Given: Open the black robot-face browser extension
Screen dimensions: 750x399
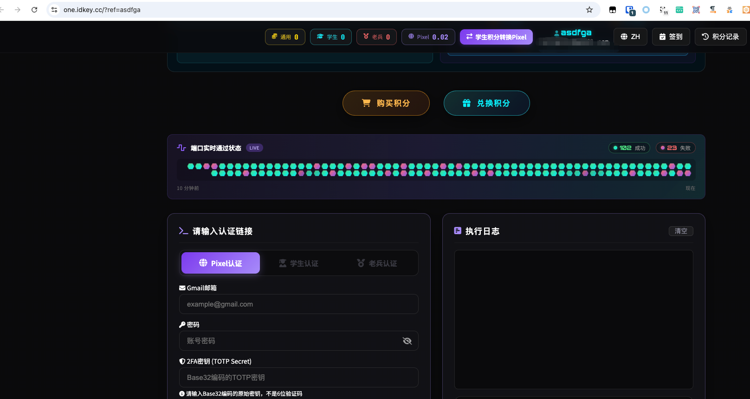Looking at the screenshot, I should point(613,10).
